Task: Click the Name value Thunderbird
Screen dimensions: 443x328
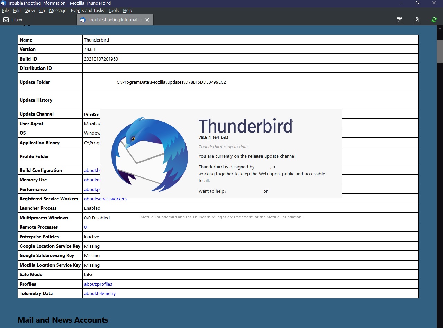Action: (97, 40)
